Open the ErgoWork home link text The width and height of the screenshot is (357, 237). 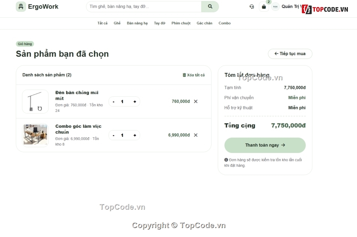pos(43,7)
